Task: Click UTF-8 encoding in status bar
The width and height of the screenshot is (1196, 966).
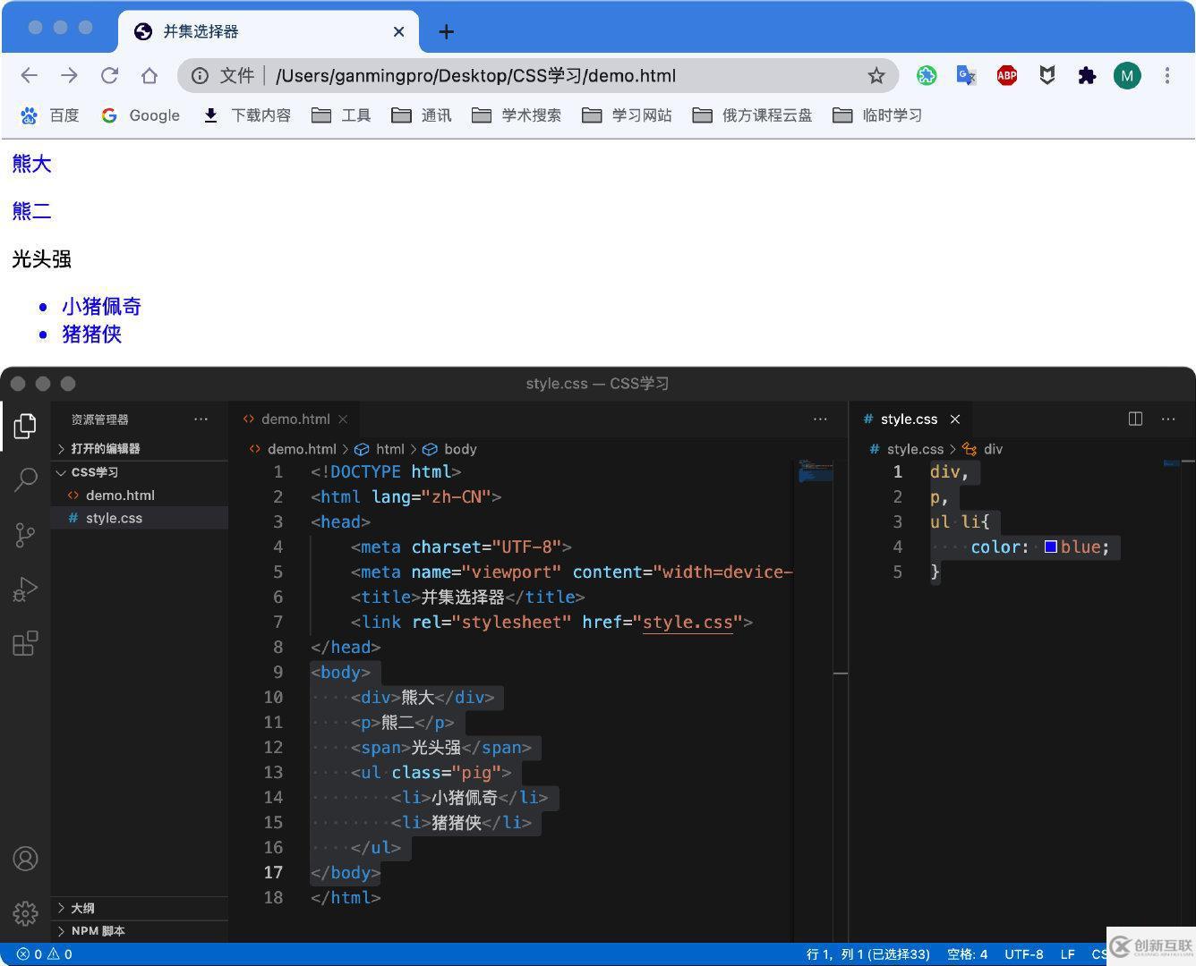Action: coord(1023,954)
